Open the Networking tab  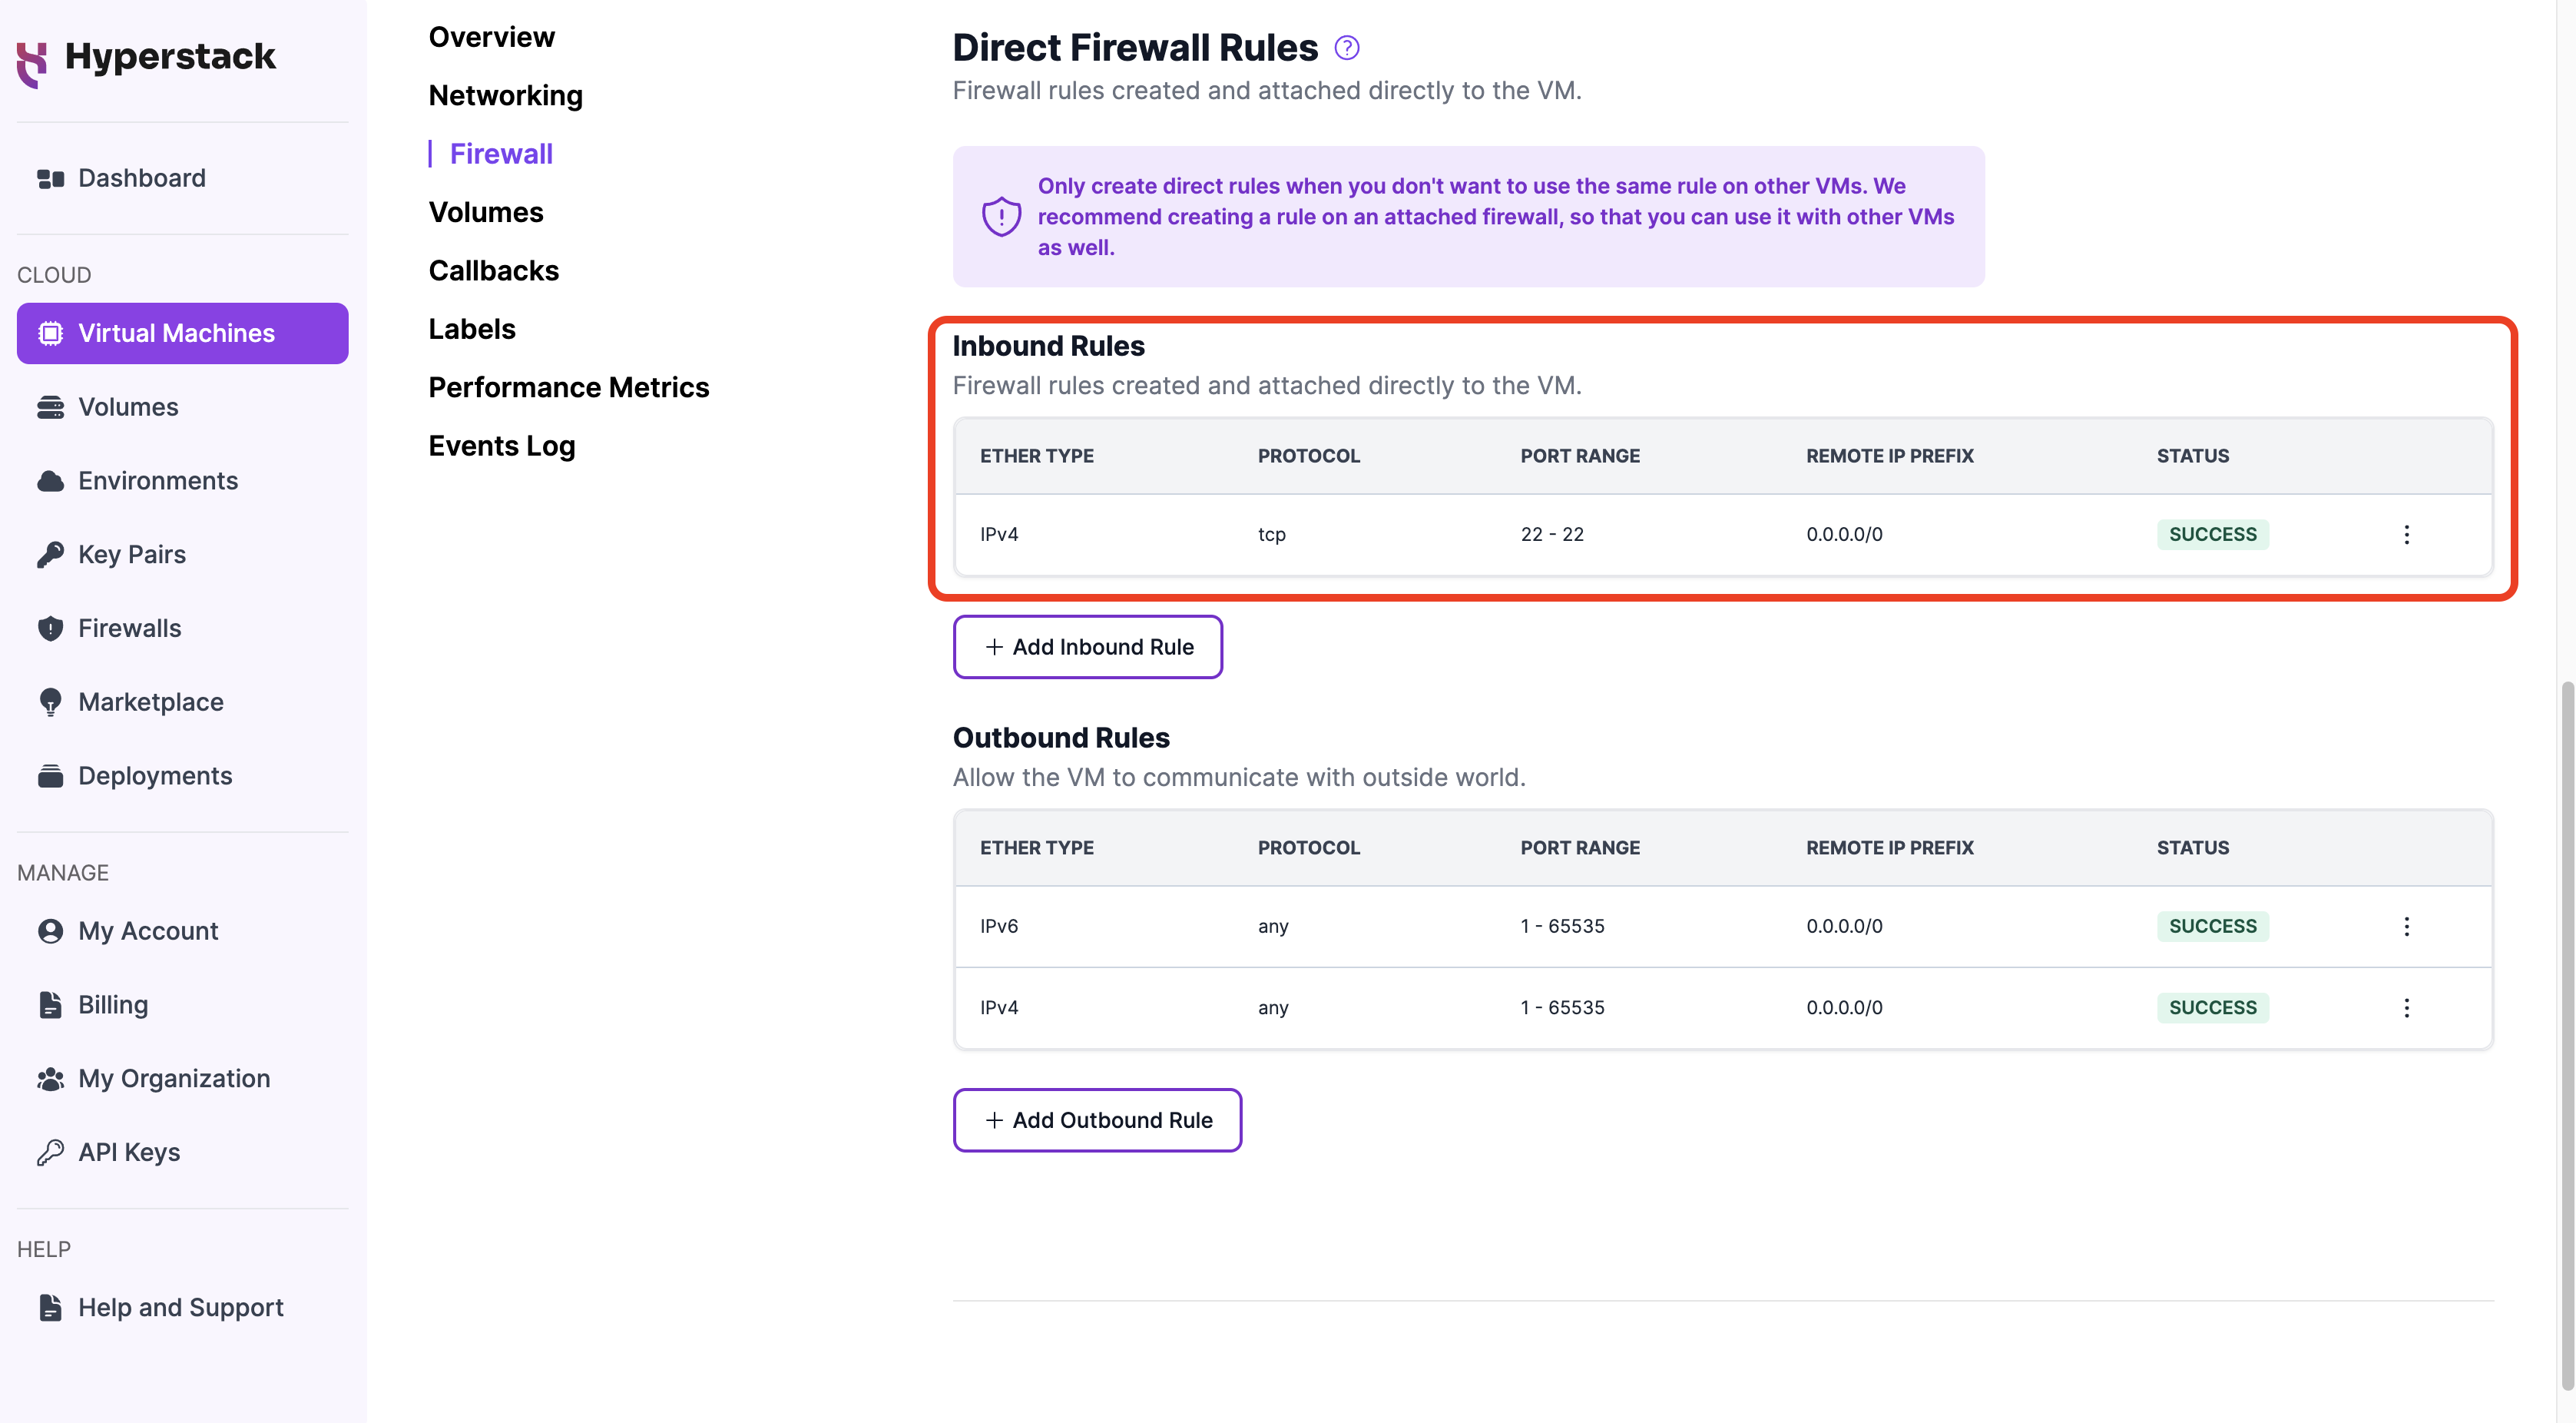[x=505, y=95]
